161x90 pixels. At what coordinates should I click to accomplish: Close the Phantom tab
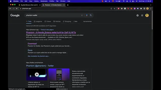(x=64, y=5)
